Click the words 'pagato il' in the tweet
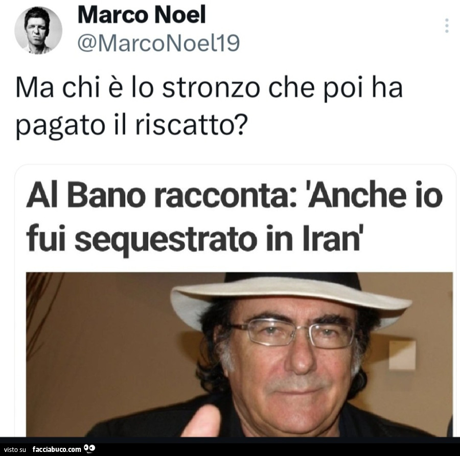The width and height of the screenshot is (460, 456). pos(71,125)
